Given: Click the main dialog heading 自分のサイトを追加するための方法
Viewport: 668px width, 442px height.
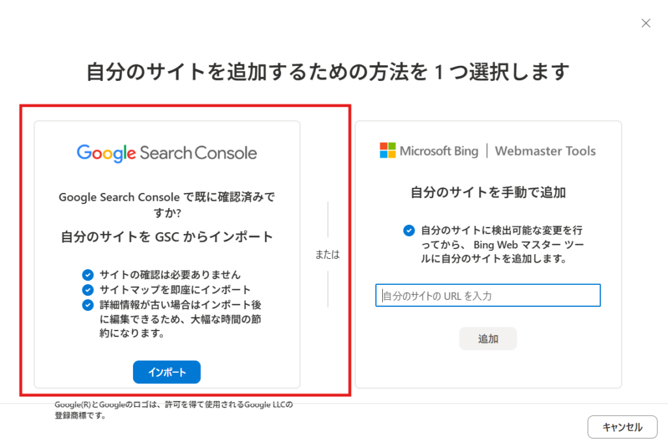Looking at the screenshot, I should (328, 72).
